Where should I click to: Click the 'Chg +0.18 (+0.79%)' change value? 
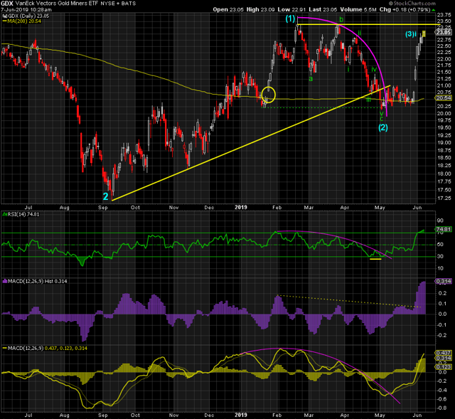(x=405, y=9)
